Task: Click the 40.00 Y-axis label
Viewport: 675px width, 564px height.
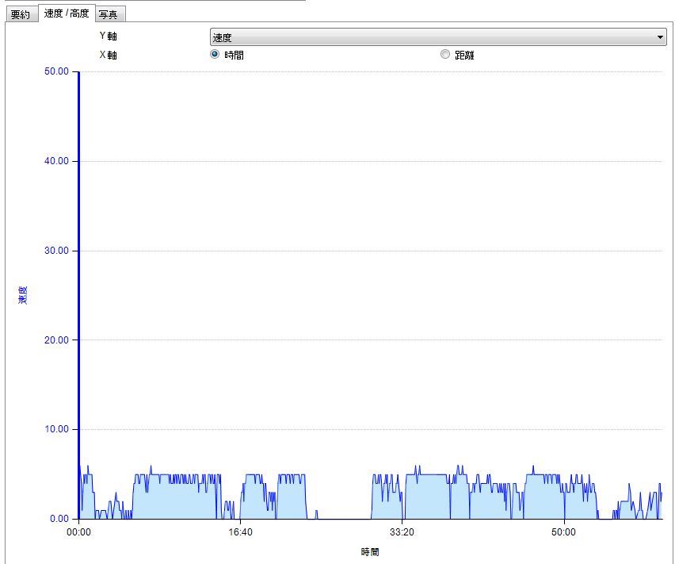Action: coord(56,161)
